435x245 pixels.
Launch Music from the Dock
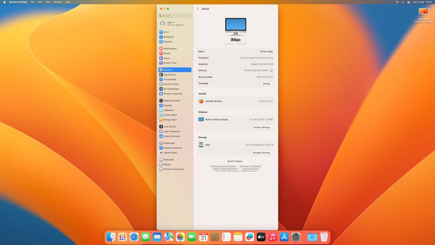pyautogui.click(x=273, y=237)
